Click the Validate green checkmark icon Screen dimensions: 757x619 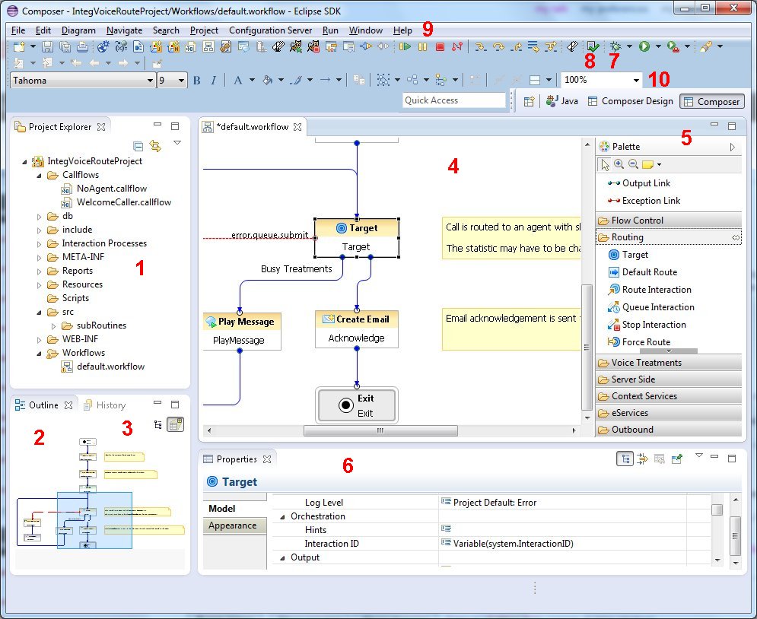pyautogui.click(x=593, y=46)
